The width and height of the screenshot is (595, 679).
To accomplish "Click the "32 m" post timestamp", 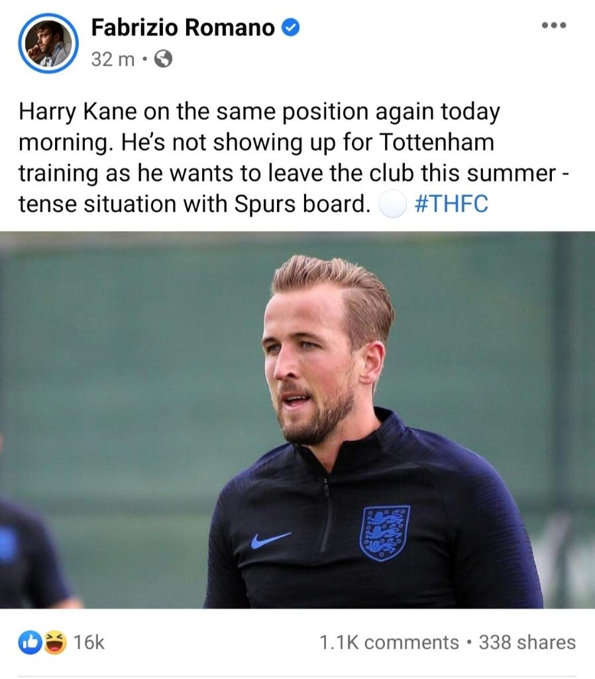I will (x=112, y=60).
